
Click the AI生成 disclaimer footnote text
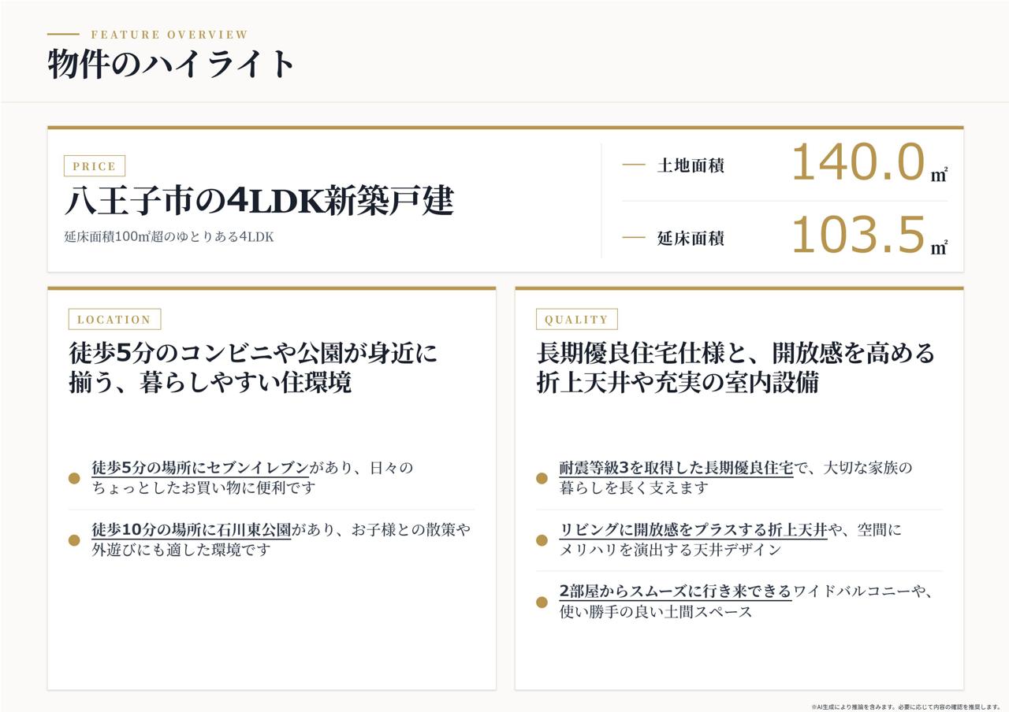tap(906, 706)
